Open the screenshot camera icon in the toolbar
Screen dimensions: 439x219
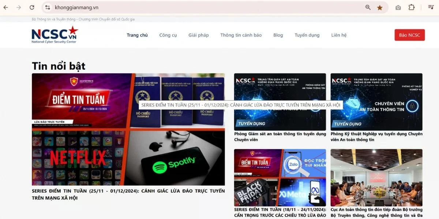398,7
